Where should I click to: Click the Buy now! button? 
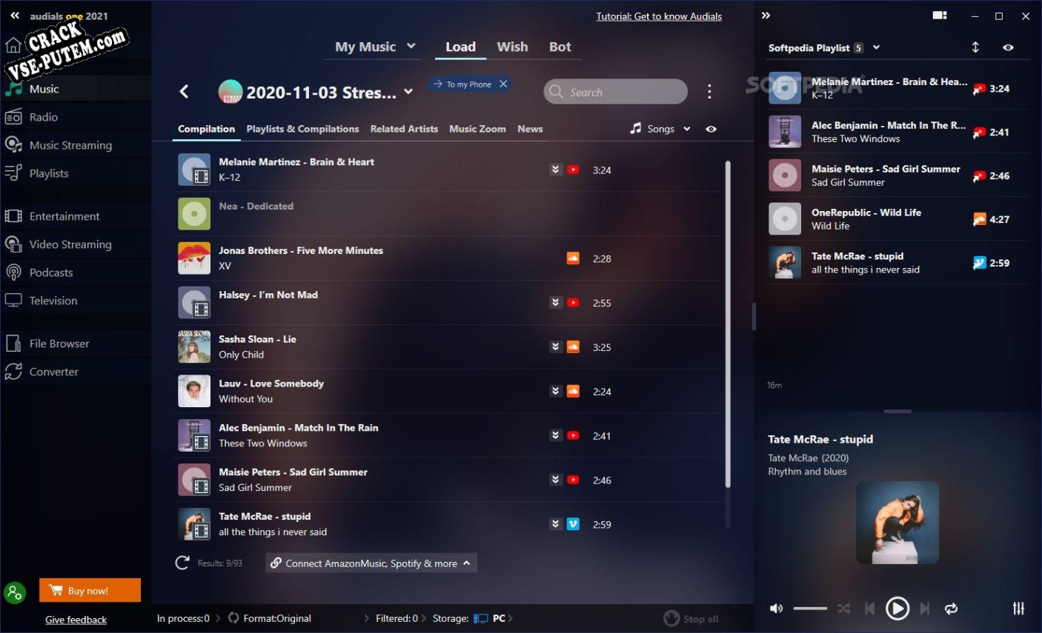coord(90,591)
